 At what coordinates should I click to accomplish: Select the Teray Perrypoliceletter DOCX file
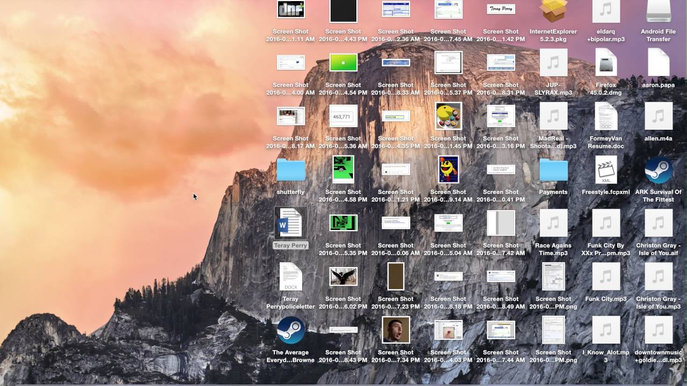click(290, 276)
